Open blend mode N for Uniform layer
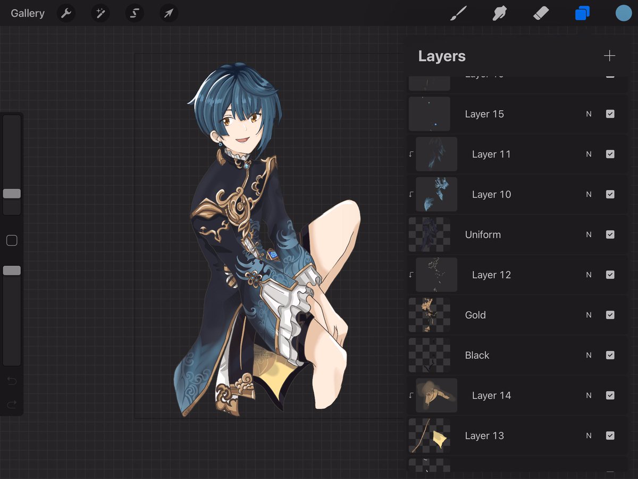The height and width of the screenshot is (479, 638). point(589,235)
